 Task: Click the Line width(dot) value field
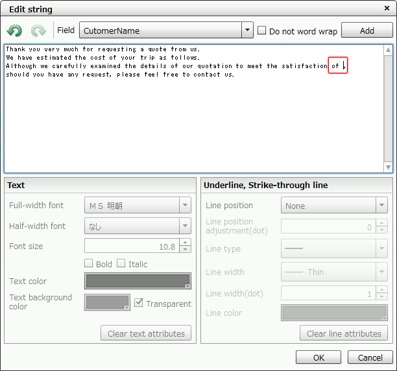click(x=328, y=293)
